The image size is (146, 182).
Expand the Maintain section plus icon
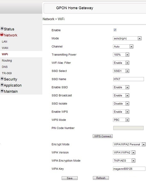click(x=2, y=91)
